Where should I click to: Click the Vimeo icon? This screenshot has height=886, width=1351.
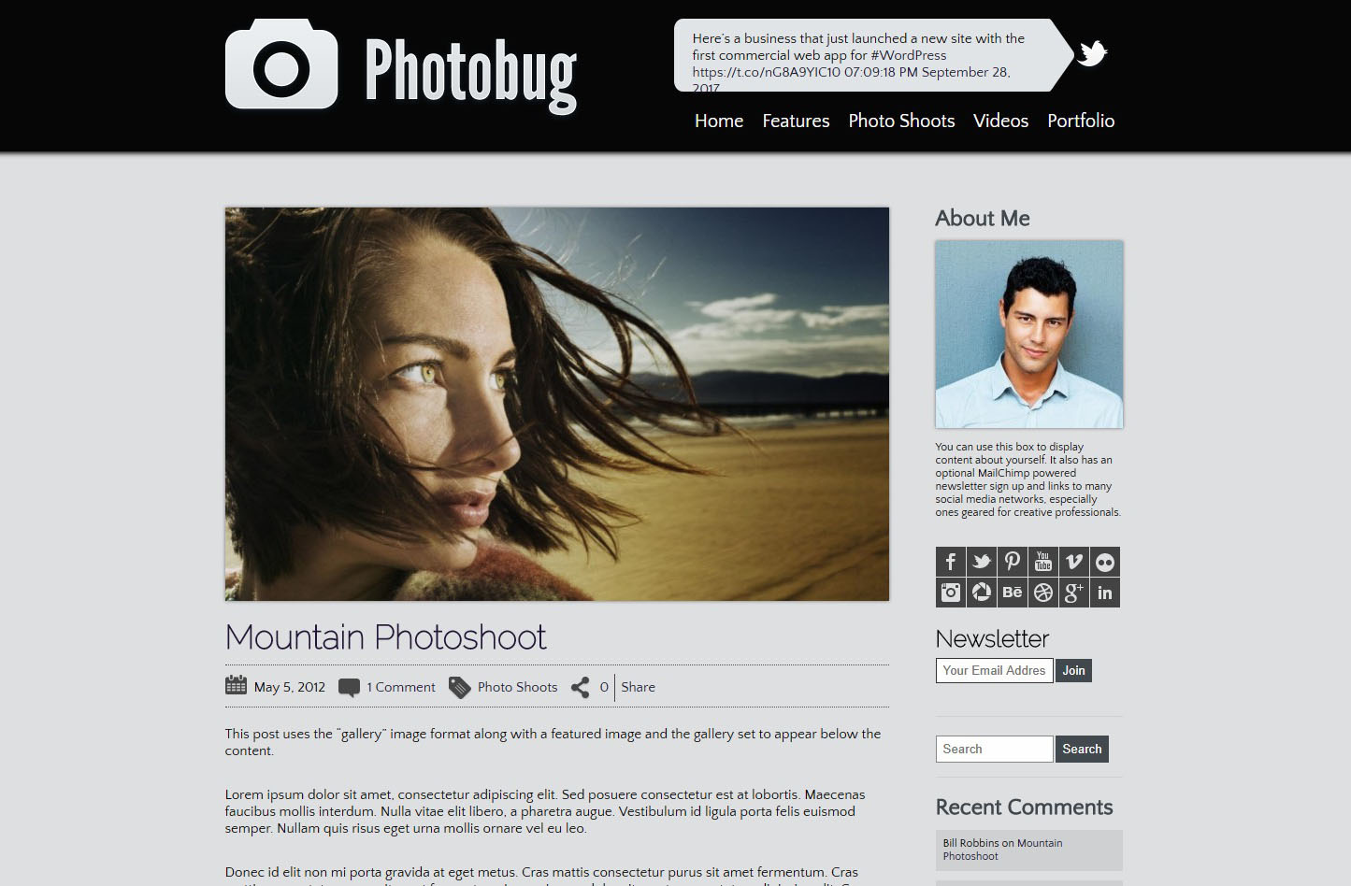(1073, 562)
